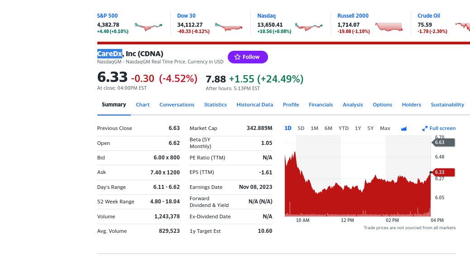
Task: Click the Forward Dividend & Yield label
Action: coord(209,202)
